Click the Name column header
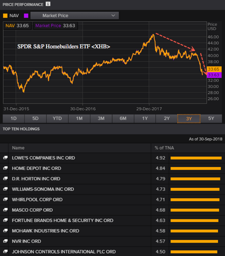Viewport: 225px width, 256px height. click(x=18, y=148)
